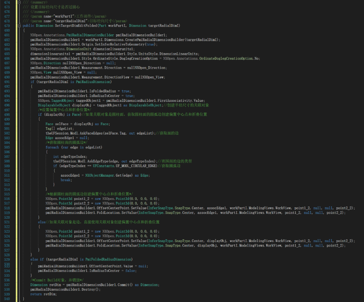Click 'SetInferRelativeToGeometry' on line 483
Screen dimensions: 364x302
[x=120, y=44]
